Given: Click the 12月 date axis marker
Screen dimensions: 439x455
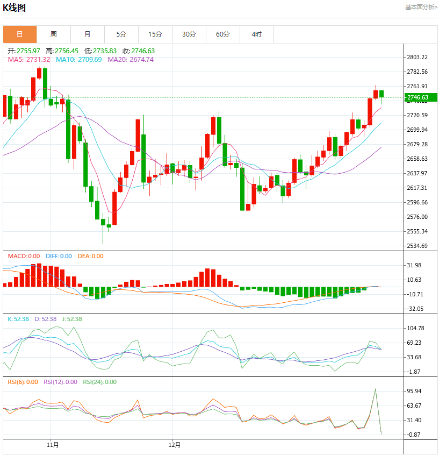Looking at the screenshot, I should (x=175, y=445).
